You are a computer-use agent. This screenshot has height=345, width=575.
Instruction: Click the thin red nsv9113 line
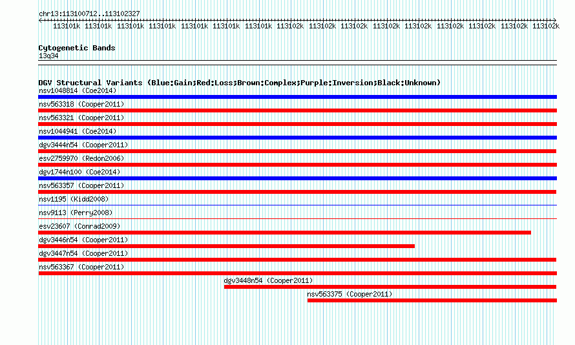297,219
